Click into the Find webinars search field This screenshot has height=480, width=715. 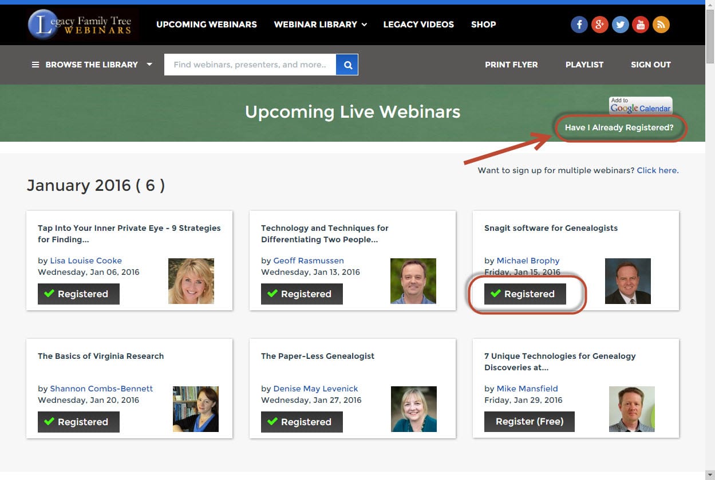click(250, 65)
